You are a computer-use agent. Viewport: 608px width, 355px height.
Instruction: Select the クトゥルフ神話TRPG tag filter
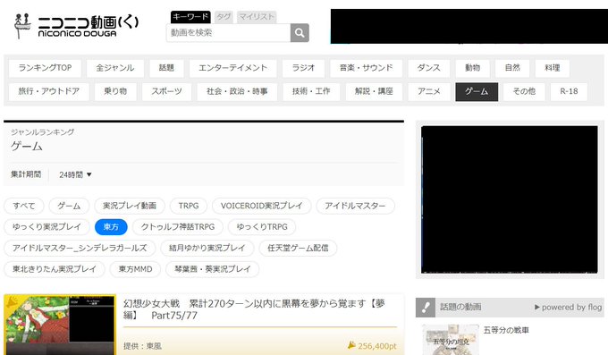pos(178,227)
